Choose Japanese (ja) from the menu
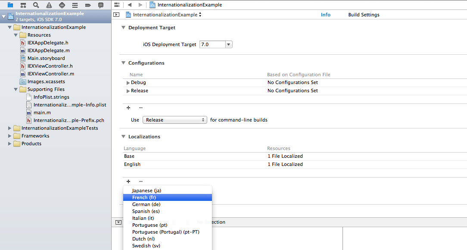The image size is (467, 250). pyautogui.click(x=168, y=191)
